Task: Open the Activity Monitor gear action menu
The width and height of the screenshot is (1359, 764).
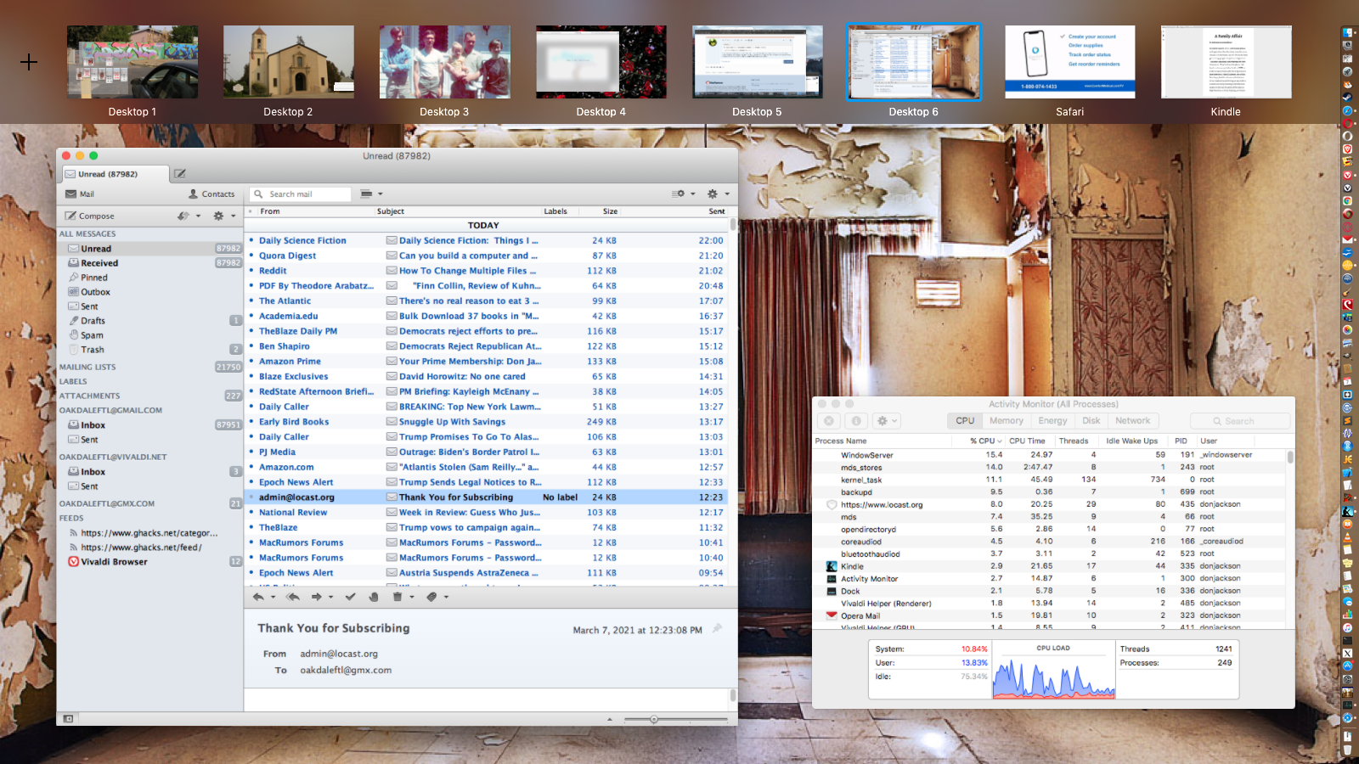Action: (887, 421)
